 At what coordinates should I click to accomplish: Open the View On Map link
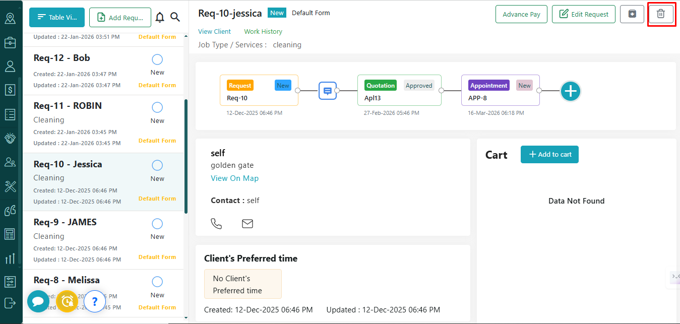click(234, 178)
